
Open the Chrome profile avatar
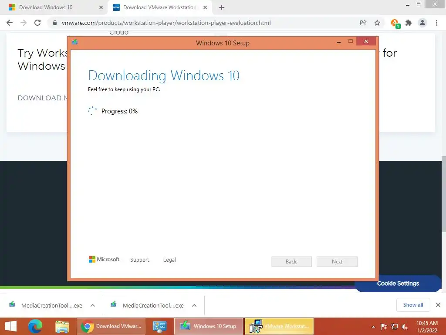[422, 23]
